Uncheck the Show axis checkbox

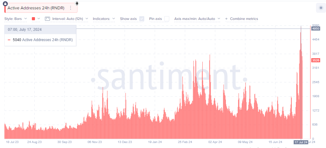click(x=141, y=19)
